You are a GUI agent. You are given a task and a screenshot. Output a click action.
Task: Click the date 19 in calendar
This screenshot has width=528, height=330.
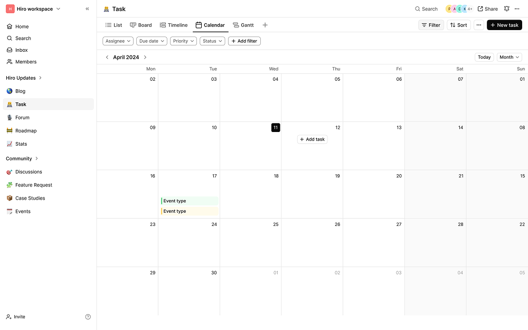(337, 176)
